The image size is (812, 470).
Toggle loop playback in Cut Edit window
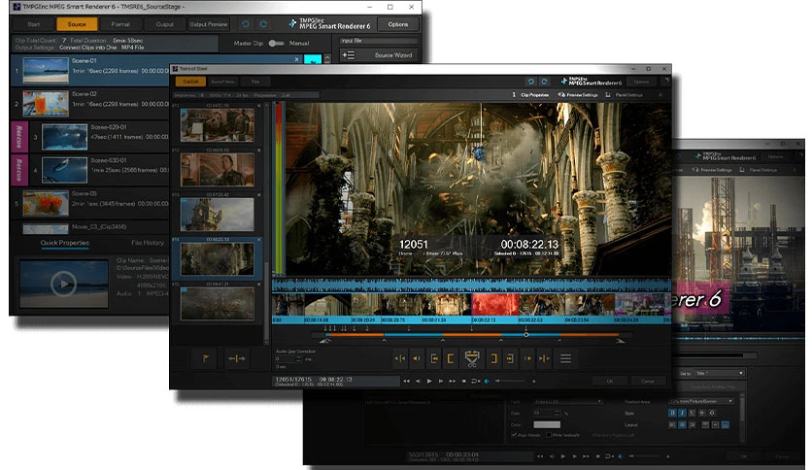point(474,381)
